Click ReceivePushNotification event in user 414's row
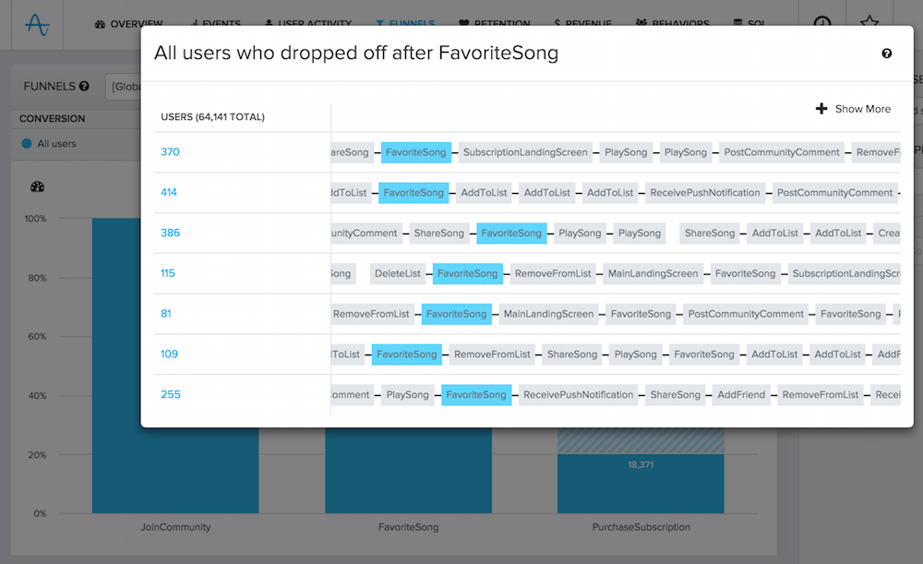 [705, 193]
